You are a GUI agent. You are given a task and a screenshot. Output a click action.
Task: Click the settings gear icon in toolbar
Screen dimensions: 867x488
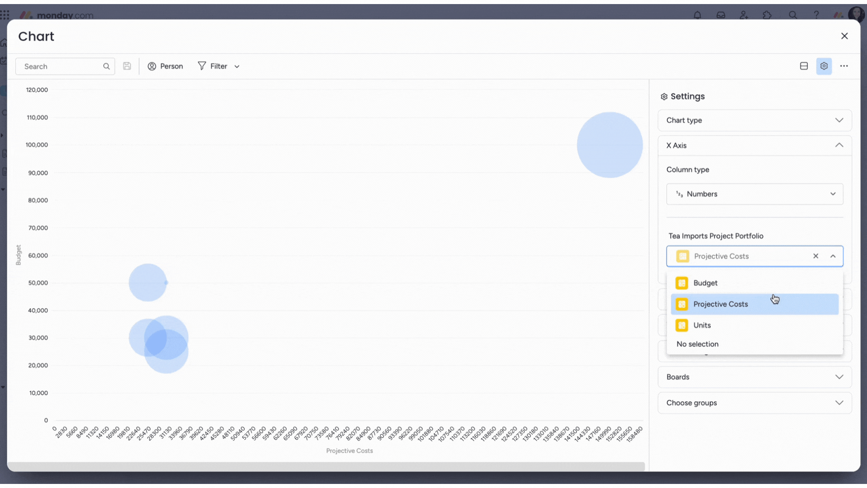[824, 66]
